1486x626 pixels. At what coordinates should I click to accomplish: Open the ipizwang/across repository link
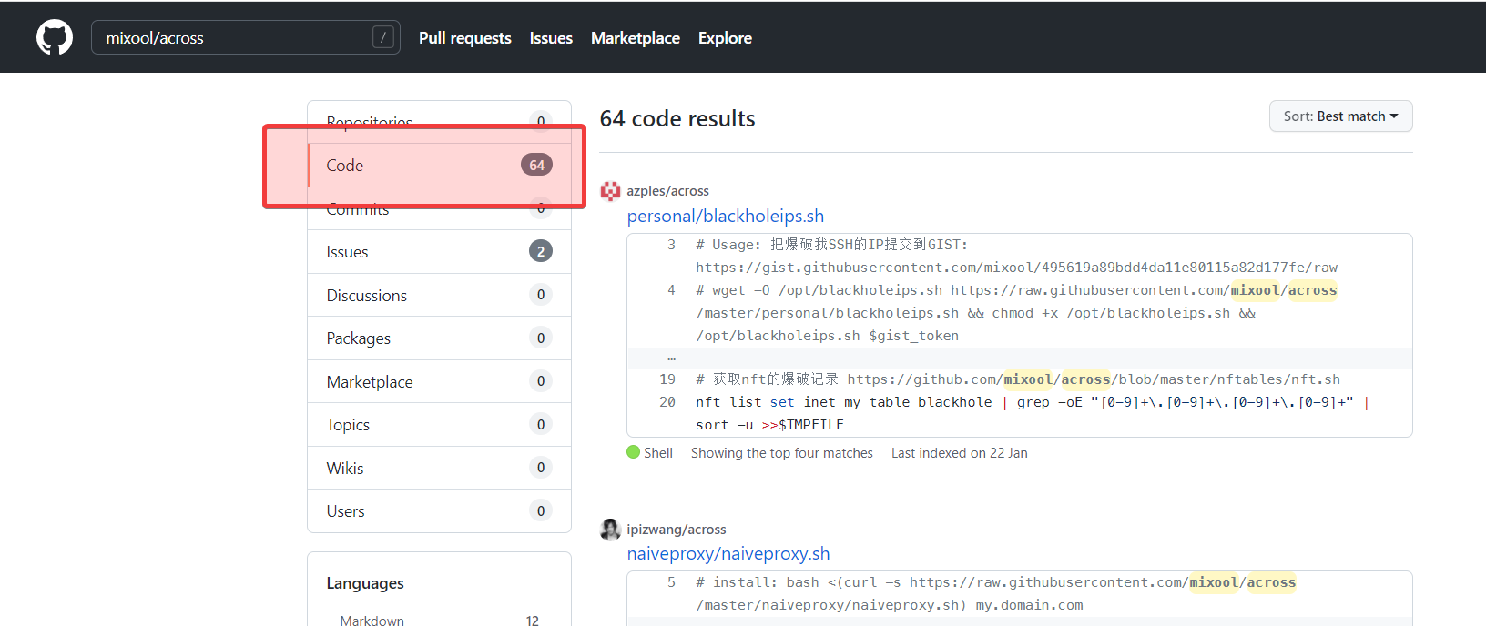677,530
